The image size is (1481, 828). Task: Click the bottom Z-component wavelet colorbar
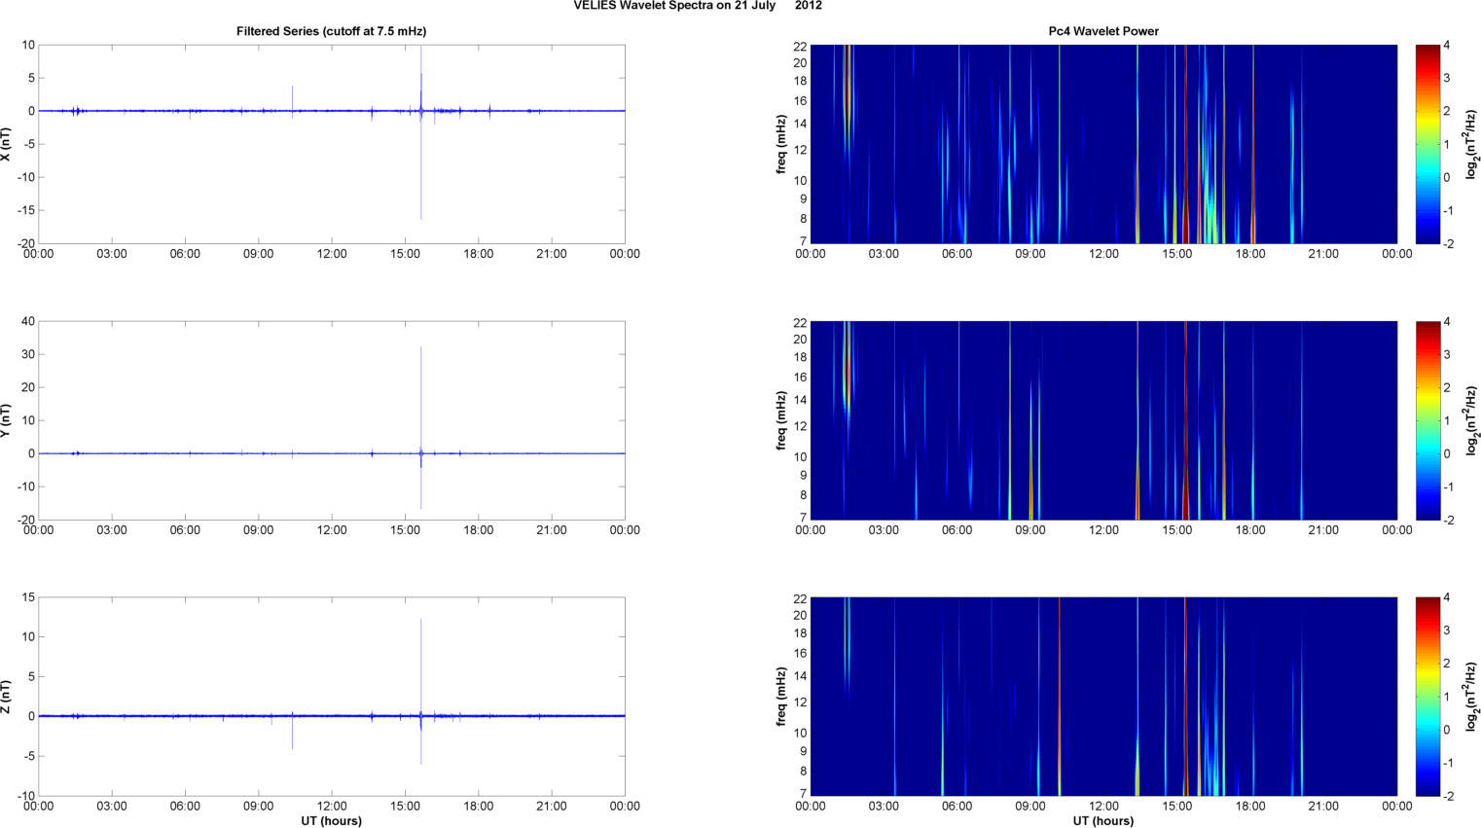pyautogui.click(x=1427, y=697)
